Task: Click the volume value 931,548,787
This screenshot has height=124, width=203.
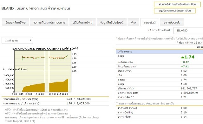Action: pos(189,88)
